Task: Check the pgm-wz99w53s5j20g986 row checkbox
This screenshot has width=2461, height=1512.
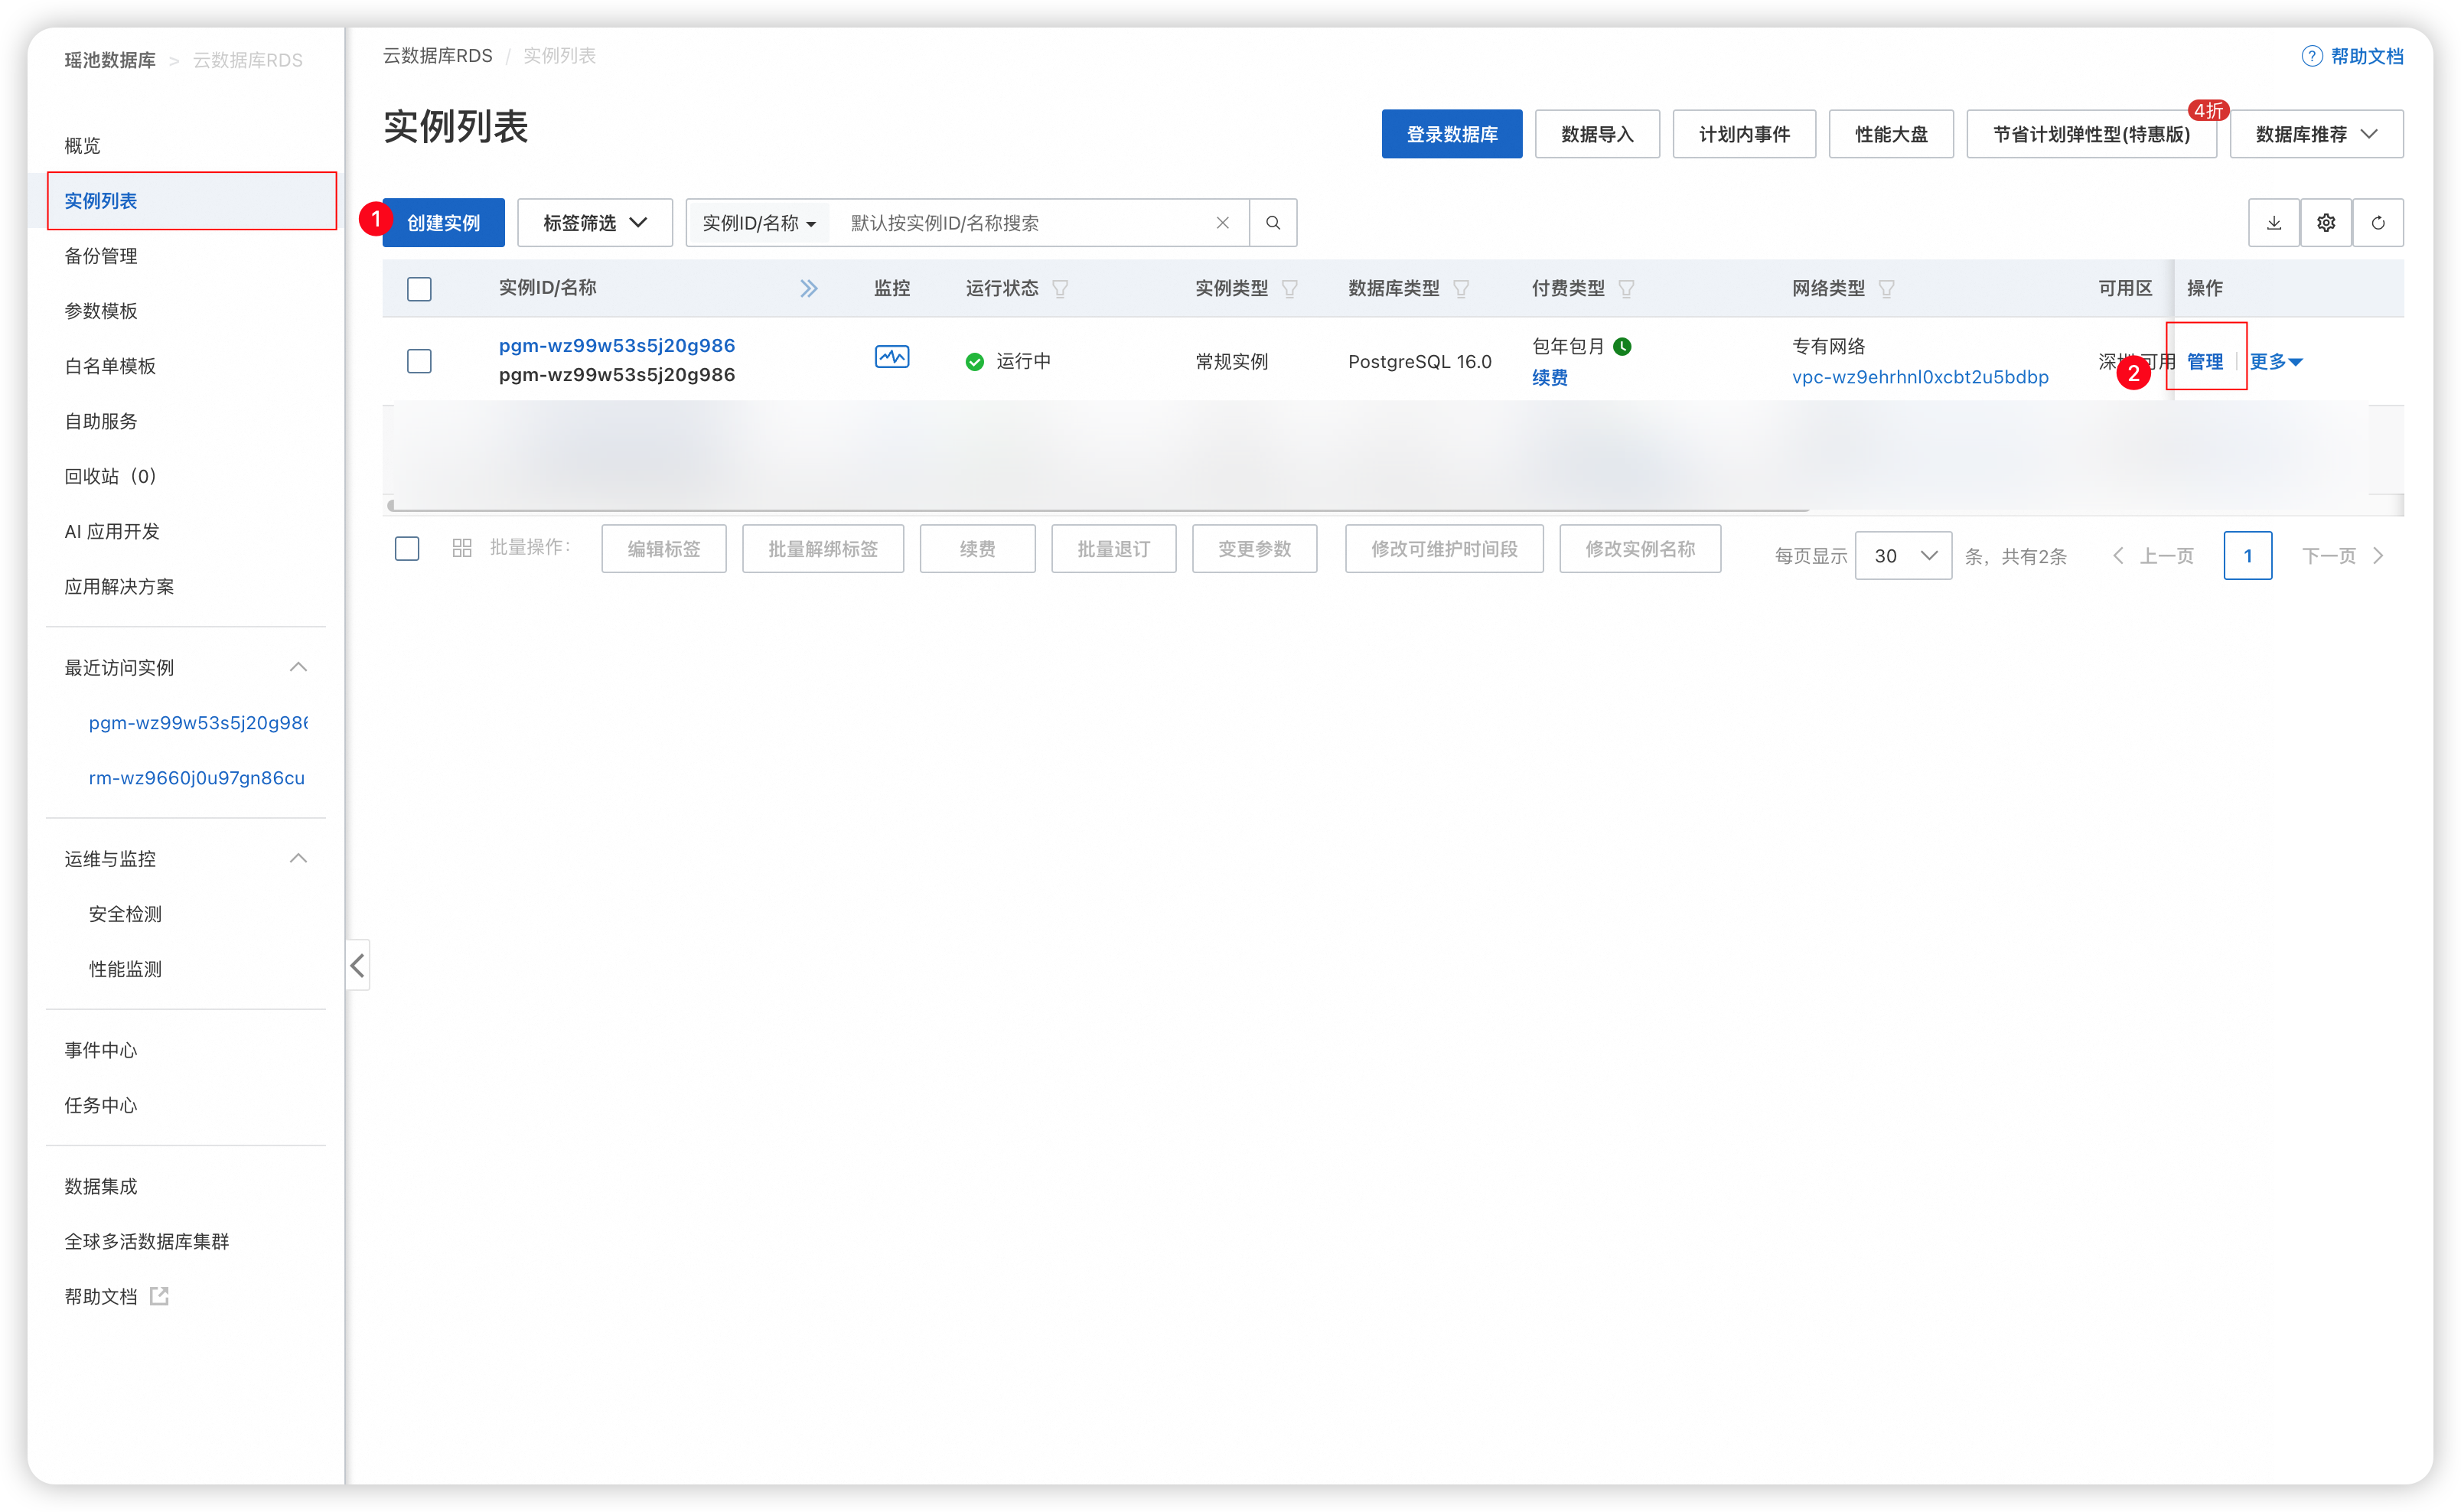Action: point(419,361)
